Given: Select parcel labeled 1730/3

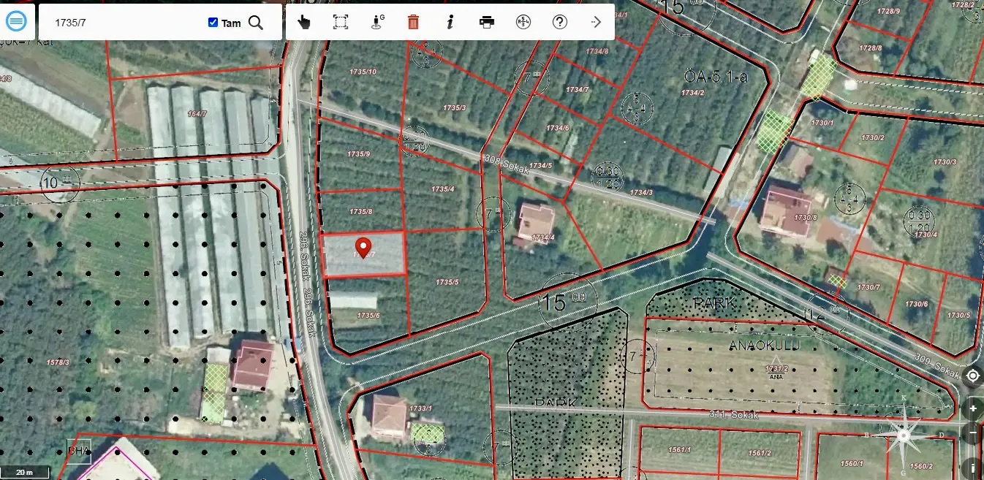Looking at the screenshot, I should [x=945, y=162].
